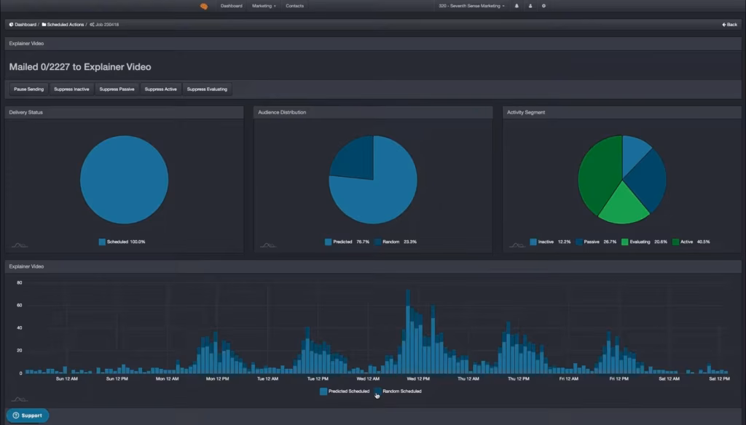The width and height of the screenshot is (746, 425).
Task: Click the chart logo under Audience Distribution
Action: click(x=268, y=245)
